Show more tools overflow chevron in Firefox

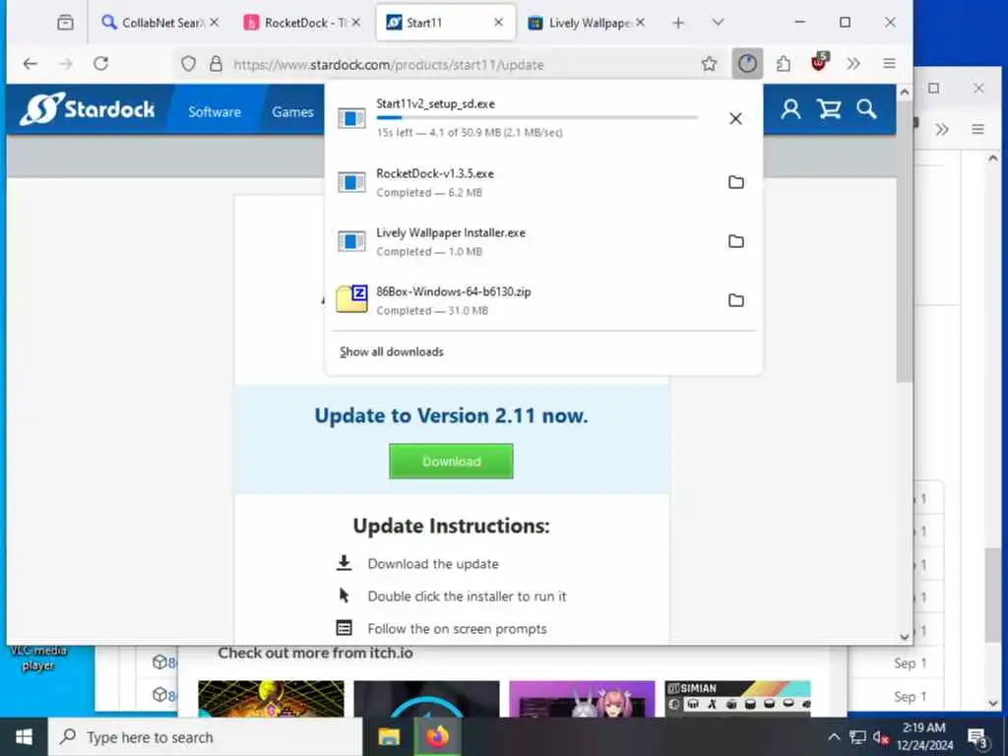point(853,64)
